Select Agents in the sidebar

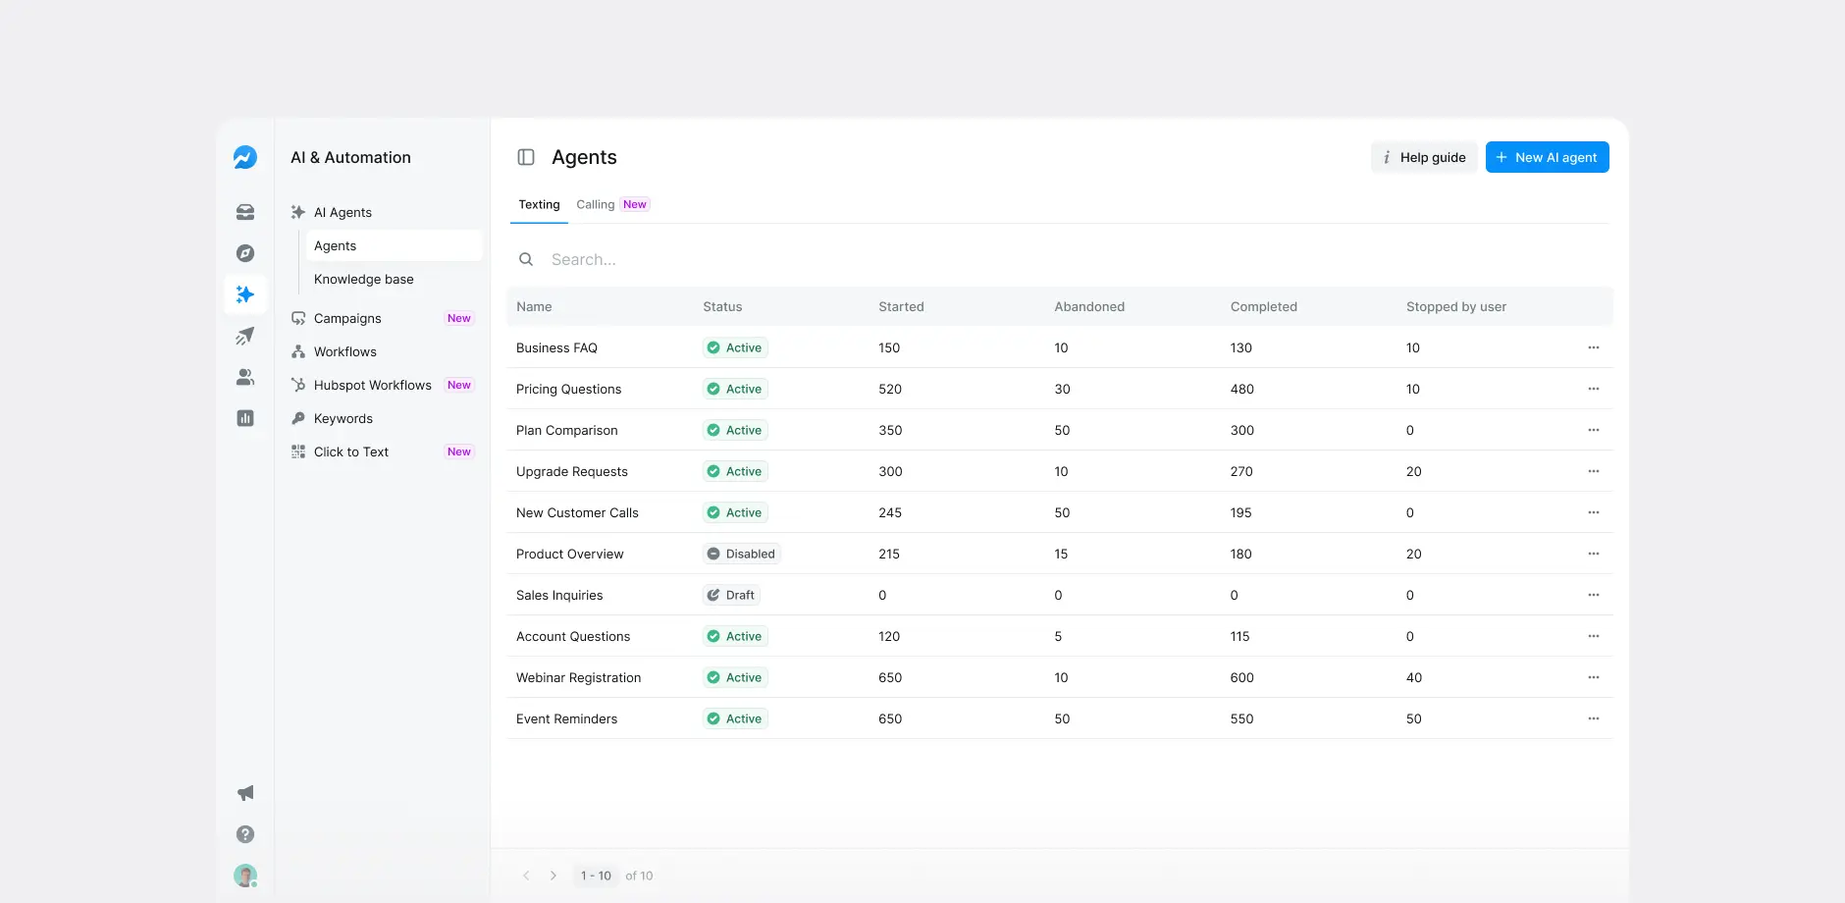395,245
